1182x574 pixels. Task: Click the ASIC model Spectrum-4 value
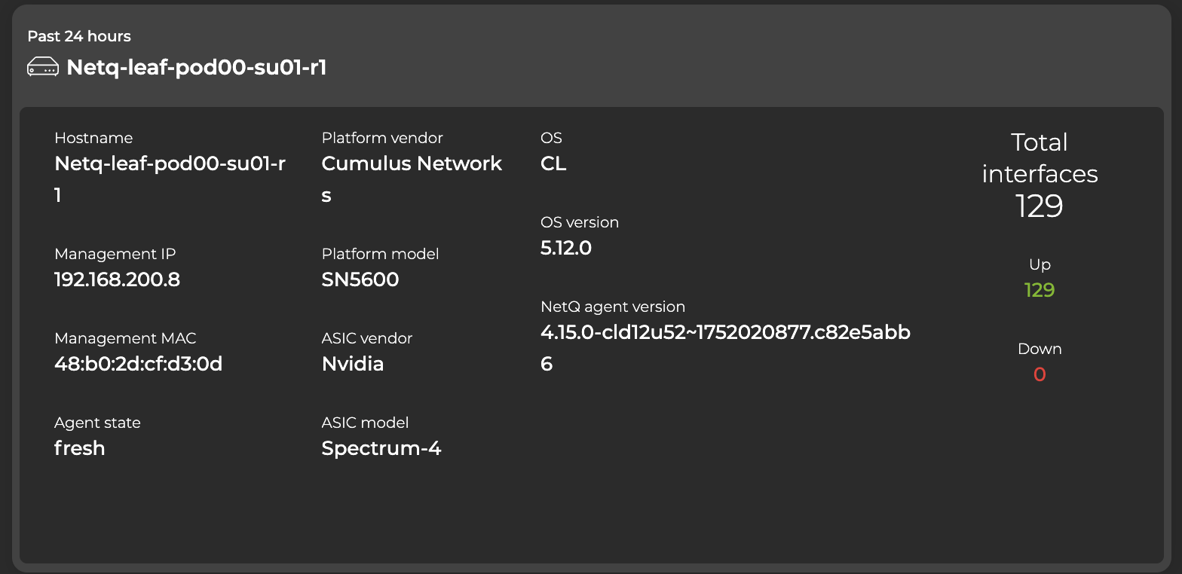[381, 449]
